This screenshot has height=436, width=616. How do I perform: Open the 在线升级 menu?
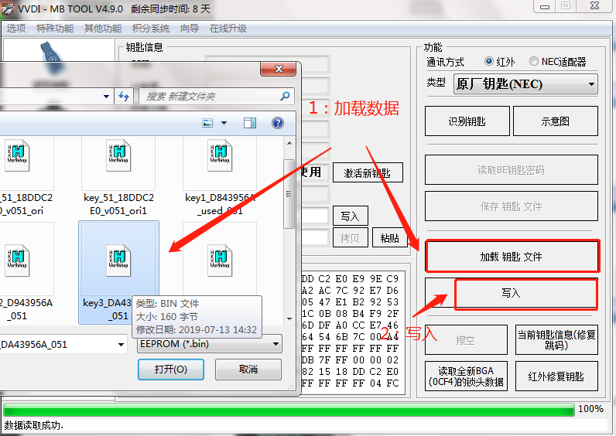pyautogui.click(x=228, y=29)
